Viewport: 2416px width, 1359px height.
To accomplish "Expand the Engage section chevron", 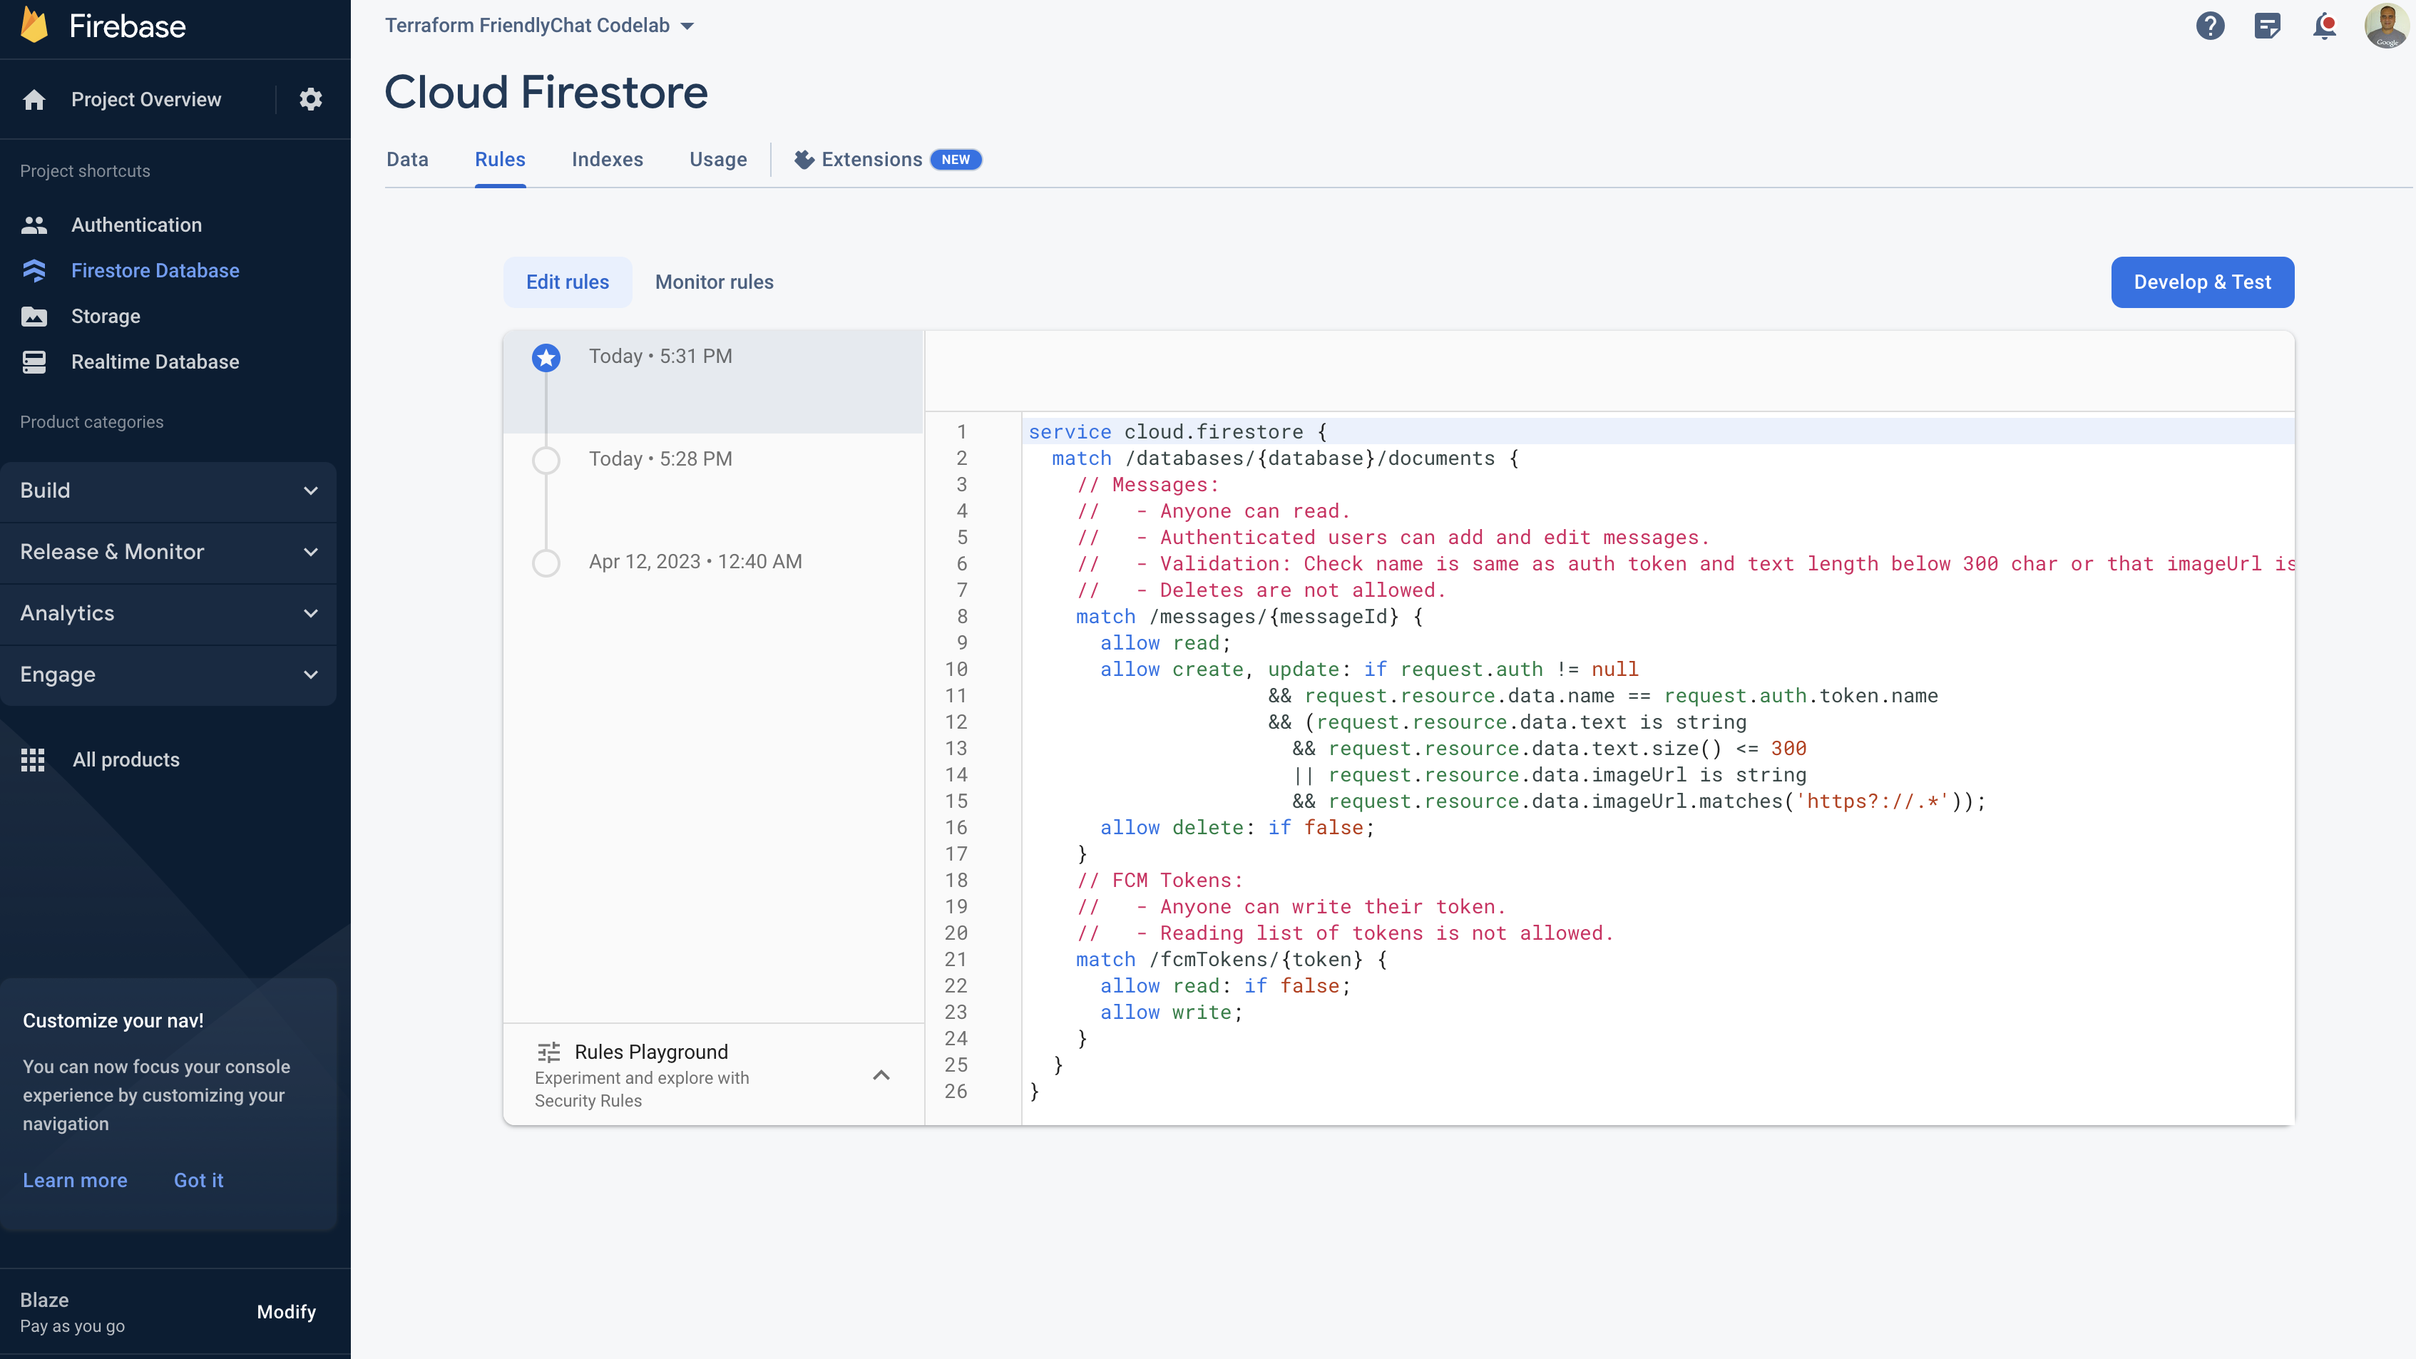I will (310, 674).
